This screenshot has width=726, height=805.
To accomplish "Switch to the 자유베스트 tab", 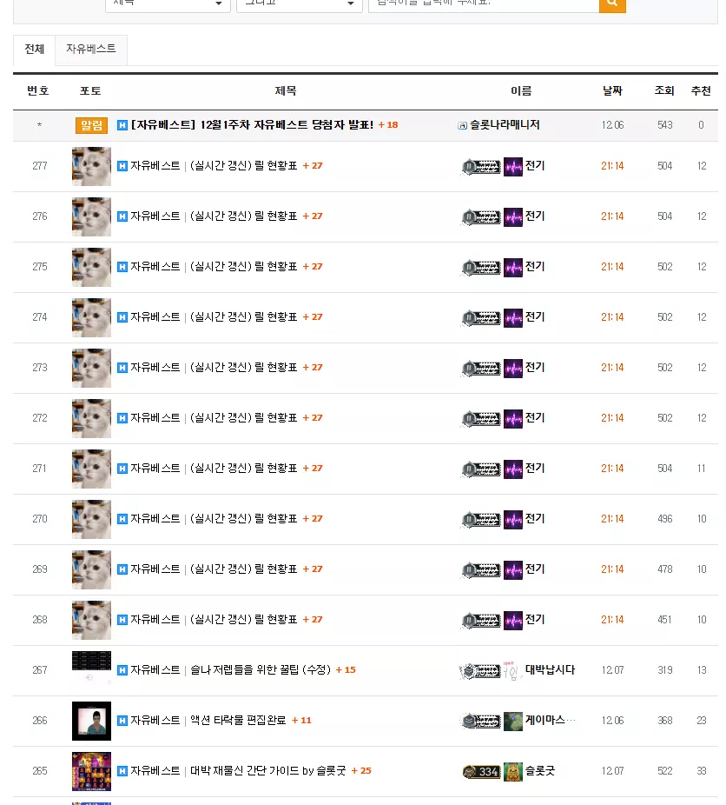I will pos(90,50).
